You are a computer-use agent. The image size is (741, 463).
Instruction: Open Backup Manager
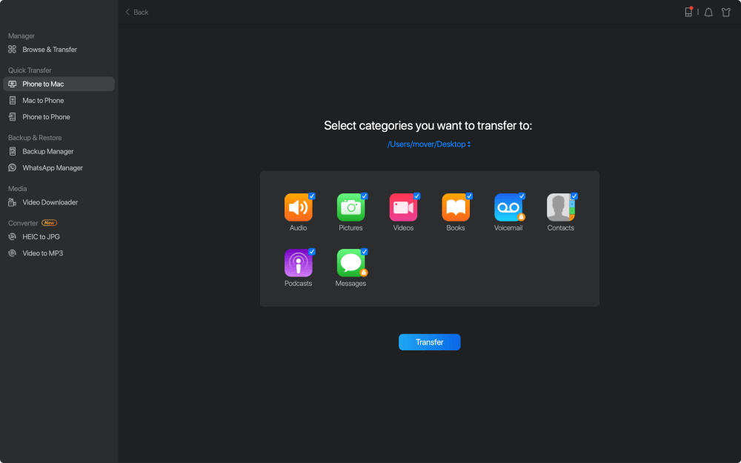tap(48, 152)
